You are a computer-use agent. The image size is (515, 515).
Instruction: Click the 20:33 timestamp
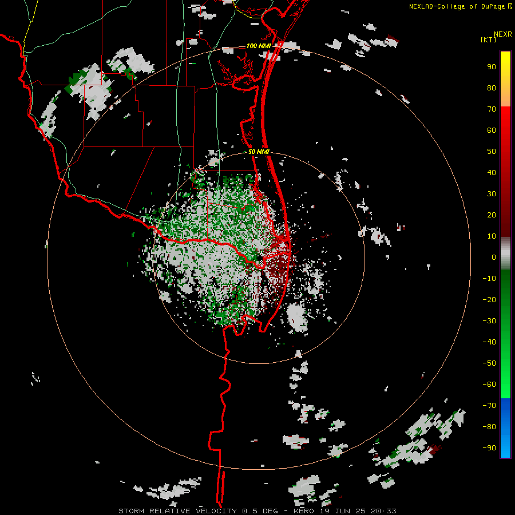383,511
